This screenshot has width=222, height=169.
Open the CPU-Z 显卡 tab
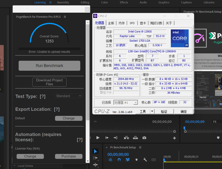point(143,23)
